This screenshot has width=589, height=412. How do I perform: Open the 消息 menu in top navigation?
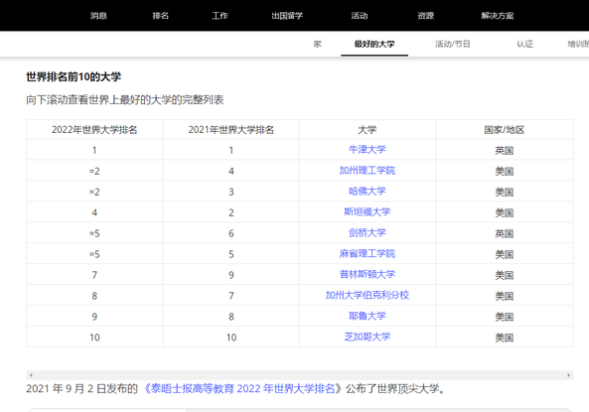98,16
